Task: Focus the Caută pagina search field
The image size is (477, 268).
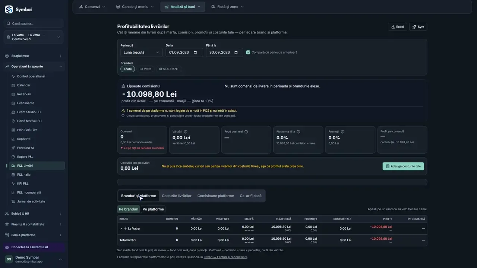Action: [x=34, y=23]
